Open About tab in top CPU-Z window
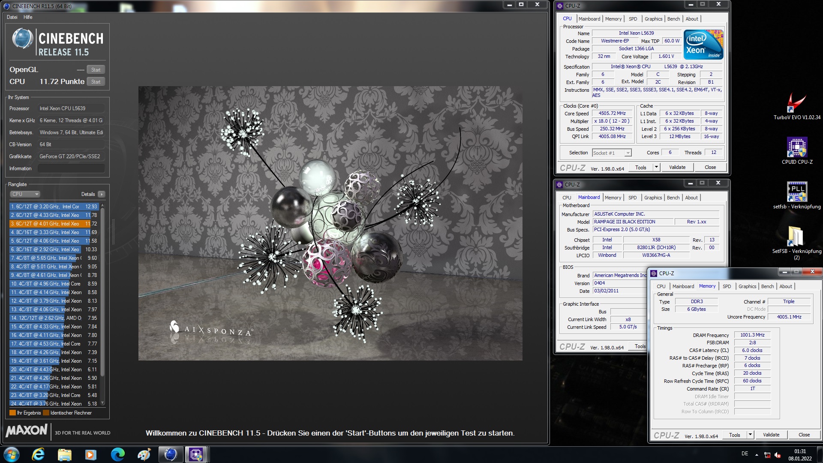This screenshot has height=463, width=823. 691,19
